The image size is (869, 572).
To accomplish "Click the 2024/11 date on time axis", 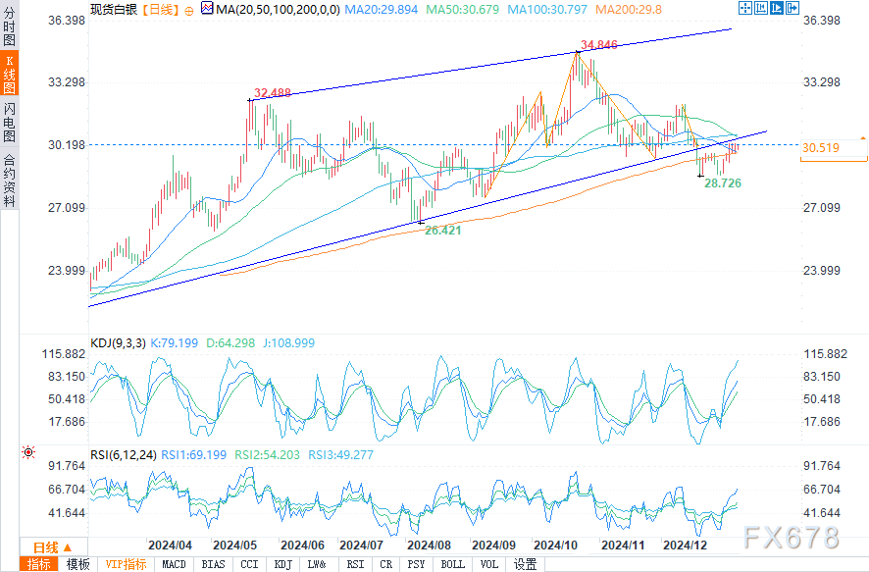I will point(623,546).
